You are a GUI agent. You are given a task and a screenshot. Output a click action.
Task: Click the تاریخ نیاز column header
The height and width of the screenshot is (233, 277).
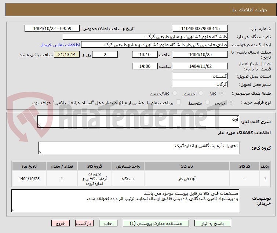click(29, 166)
